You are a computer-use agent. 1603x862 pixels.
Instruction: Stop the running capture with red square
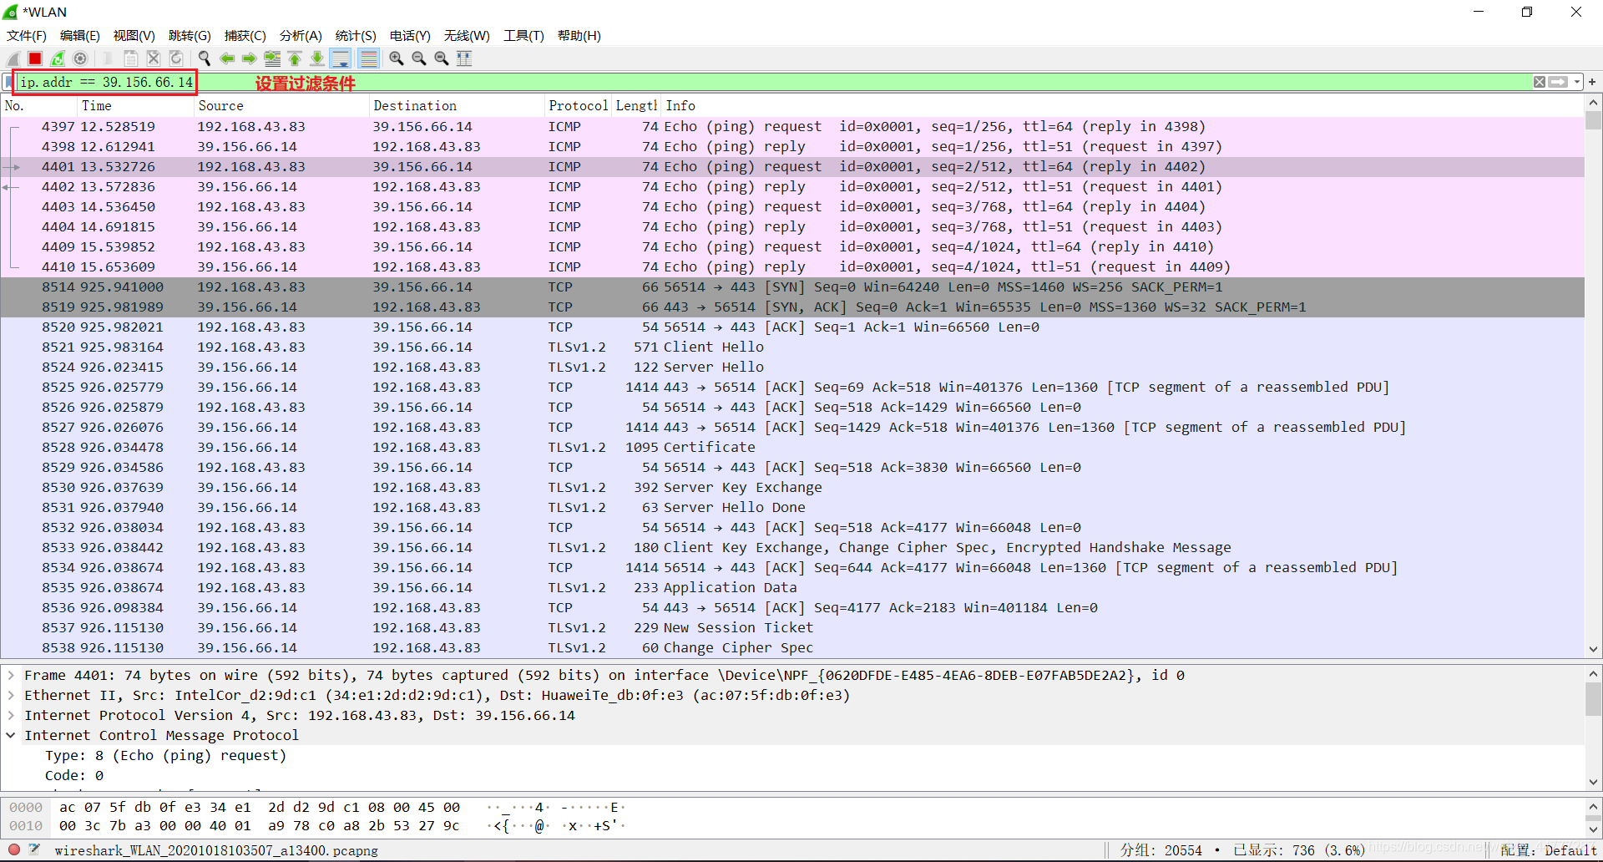click(x=35, y=58)
